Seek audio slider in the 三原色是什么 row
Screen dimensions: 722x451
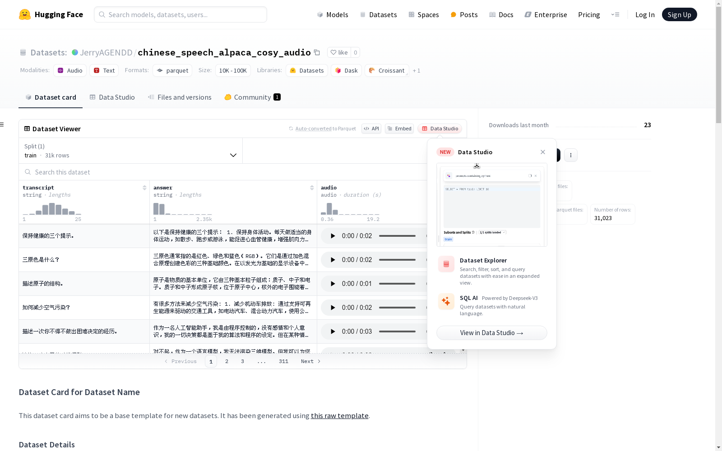click(x=397, y=260)
